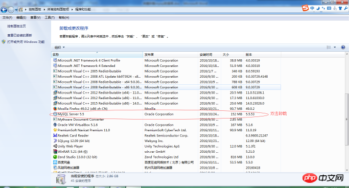This screenshot has width=349, height=188.
Task: Click version 6.3.9600.21247 cell
Action: click(257, 135)
